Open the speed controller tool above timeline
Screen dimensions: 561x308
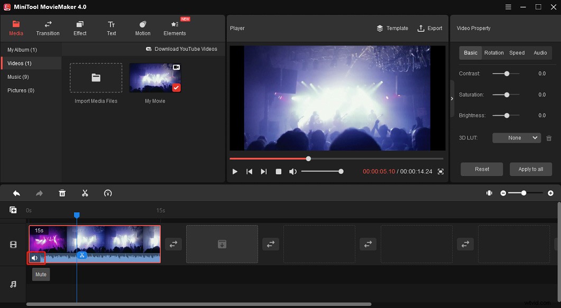(108, 193)
